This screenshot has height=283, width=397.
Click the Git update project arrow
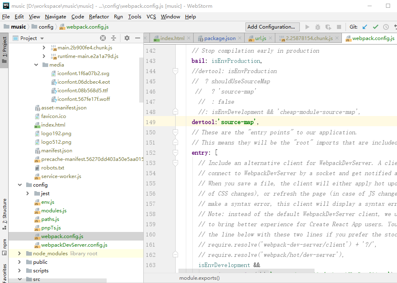pyautogui.click(x=365, y=27)
